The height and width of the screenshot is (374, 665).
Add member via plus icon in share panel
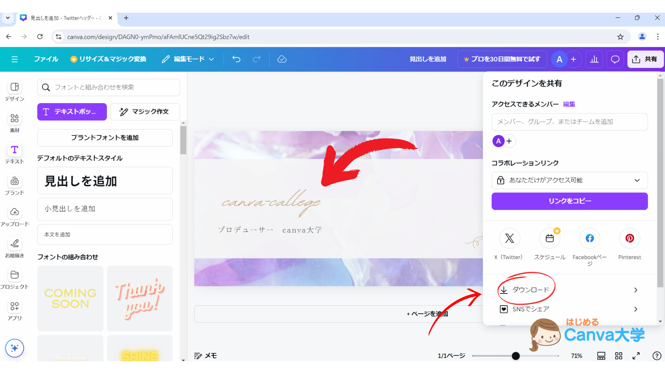pyautogui.click(x=509, y=141)
